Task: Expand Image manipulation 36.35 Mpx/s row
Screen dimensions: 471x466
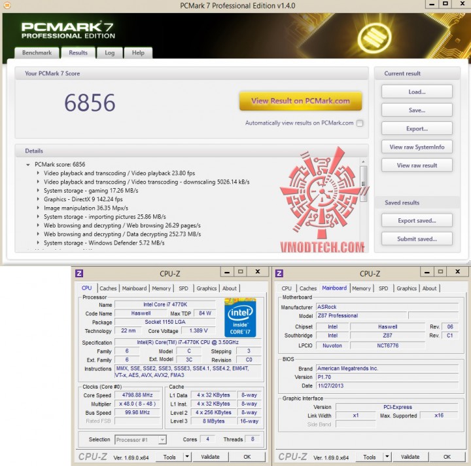Action: tap(38, 208)
